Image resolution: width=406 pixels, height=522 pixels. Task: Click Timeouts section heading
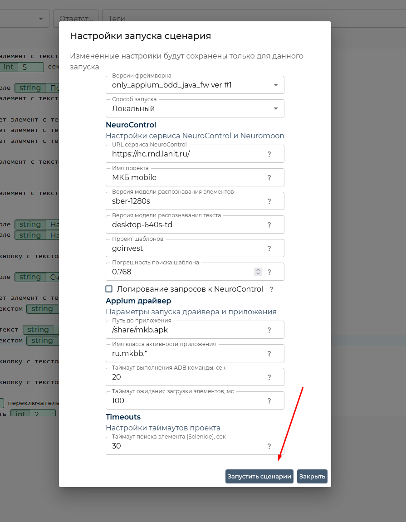[x=123, y=417]
